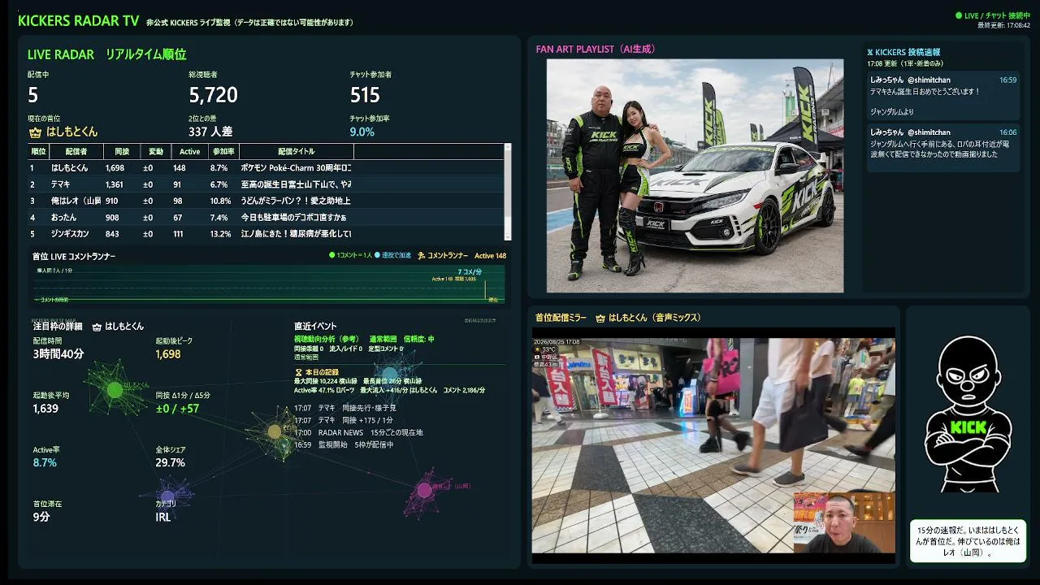The height and width of the screenshot is (585, 1040).
Task: Click the hourglass icon beside 本日の記録
Action: point(298,372)
